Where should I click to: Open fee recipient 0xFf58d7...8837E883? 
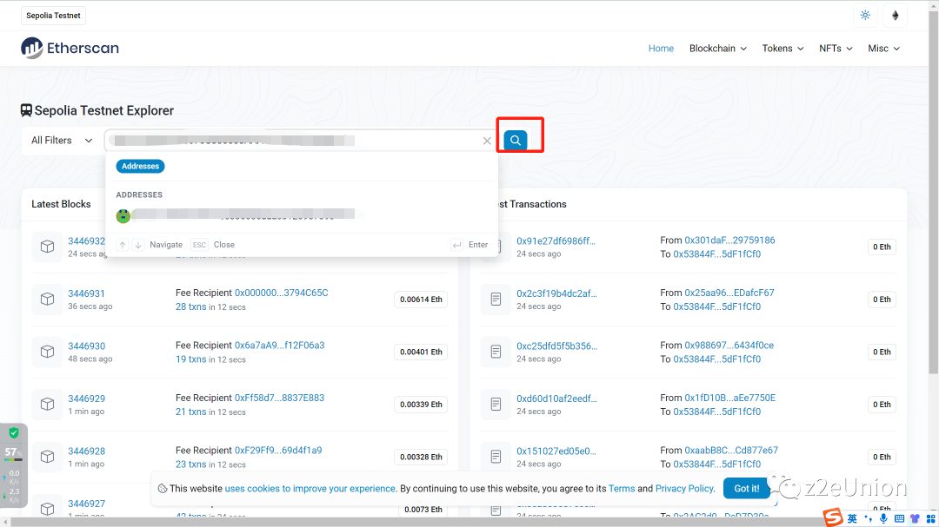tap(280, 399)
